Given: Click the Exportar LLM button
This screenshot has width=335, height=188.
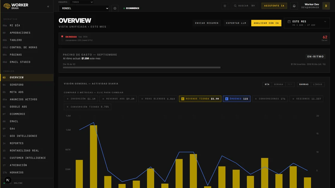Looking at the screenshot, I should coord(236,23).
